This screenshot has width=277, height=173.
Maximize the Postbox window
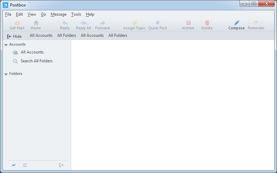pos(254,3)
